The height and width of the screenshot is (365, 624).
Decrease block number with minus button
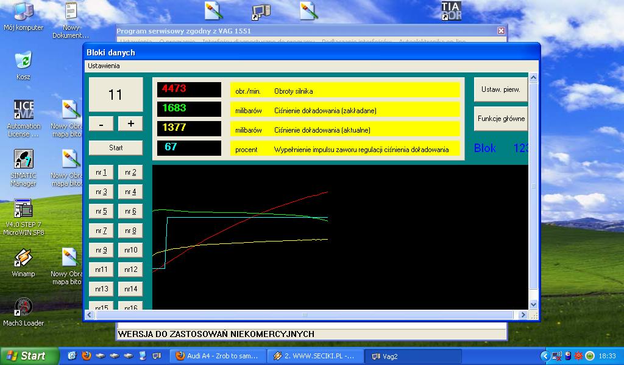coord(101,124)
